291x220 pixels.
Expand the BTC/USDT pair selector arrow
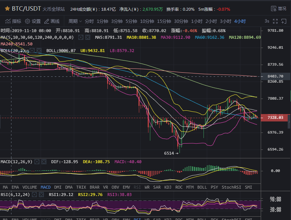point(7,8)
